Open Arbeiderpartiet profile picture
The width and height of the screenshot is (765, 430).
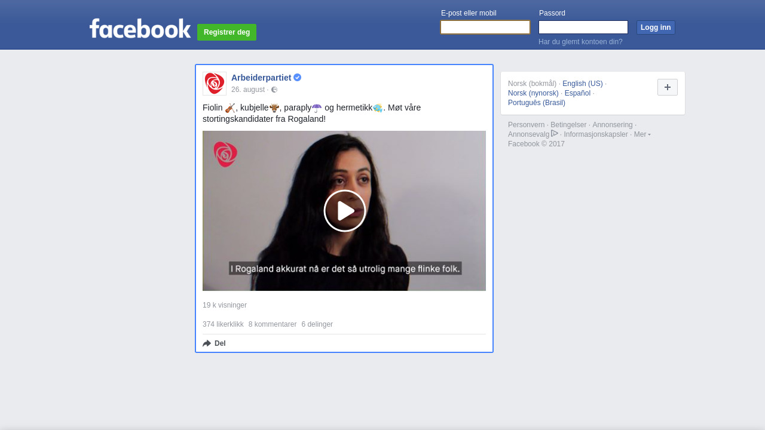[x=215, y=84]
